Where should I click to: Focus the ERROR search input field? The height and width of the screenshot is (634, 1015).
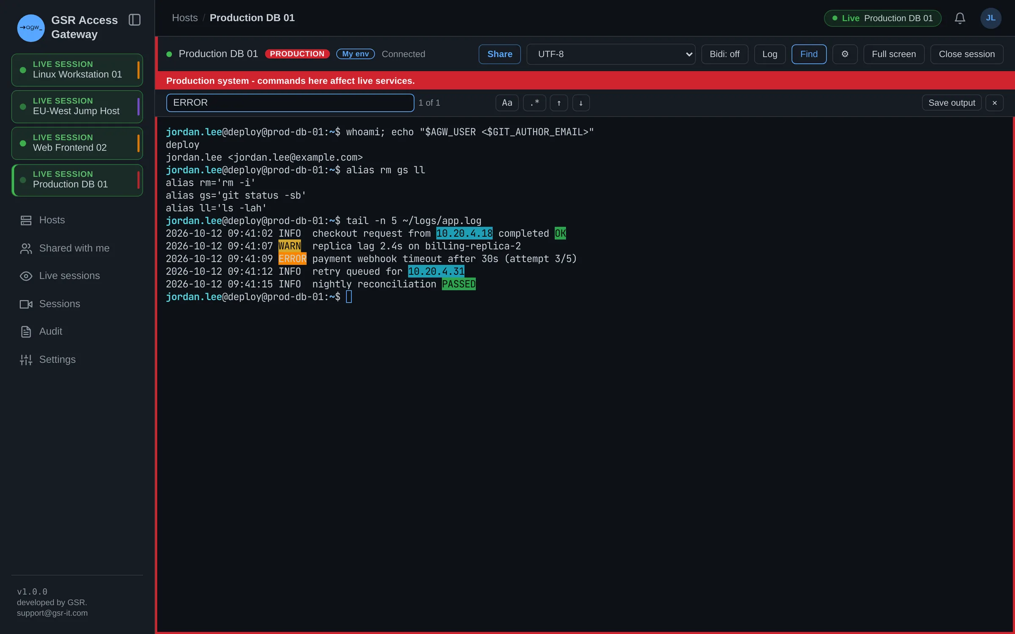coord(290,103)
